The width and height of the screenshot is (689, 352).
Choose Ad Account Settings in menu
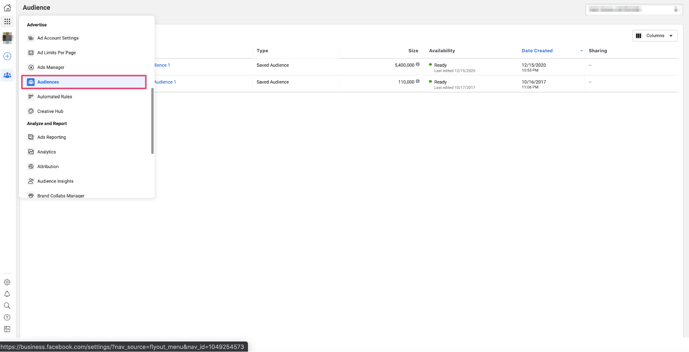point(58,38)
